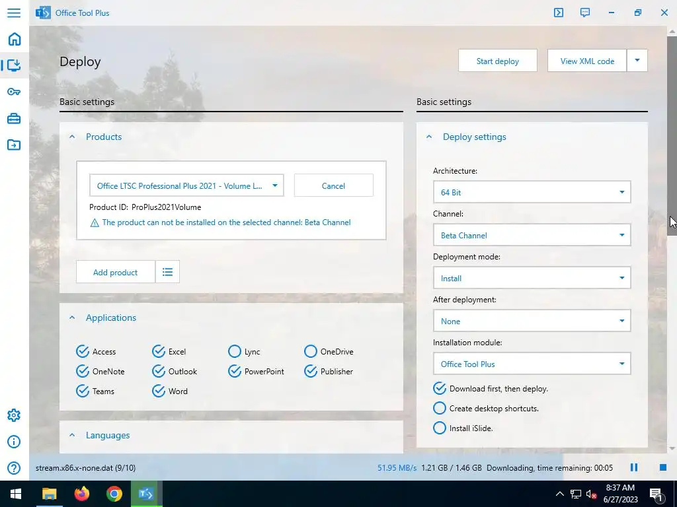This screenshot has width=677, height=507.
Task: Collapse the Applications section
Action: click(72, 318)
